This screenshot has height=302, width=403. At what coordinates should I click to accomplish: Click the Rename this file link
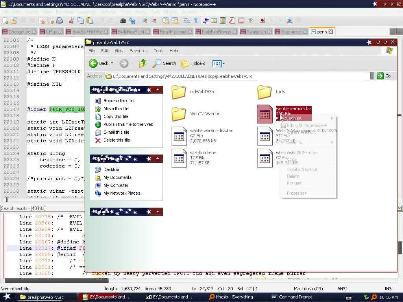pos(118,101)
